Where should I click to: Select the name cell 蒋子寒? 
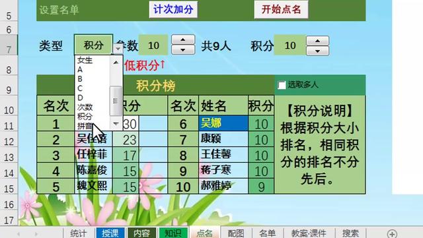223,170
